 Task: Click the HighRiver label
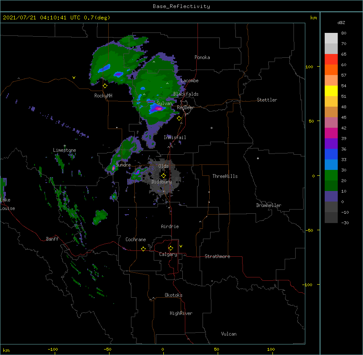pyautogui.click(x=181, y=313)
